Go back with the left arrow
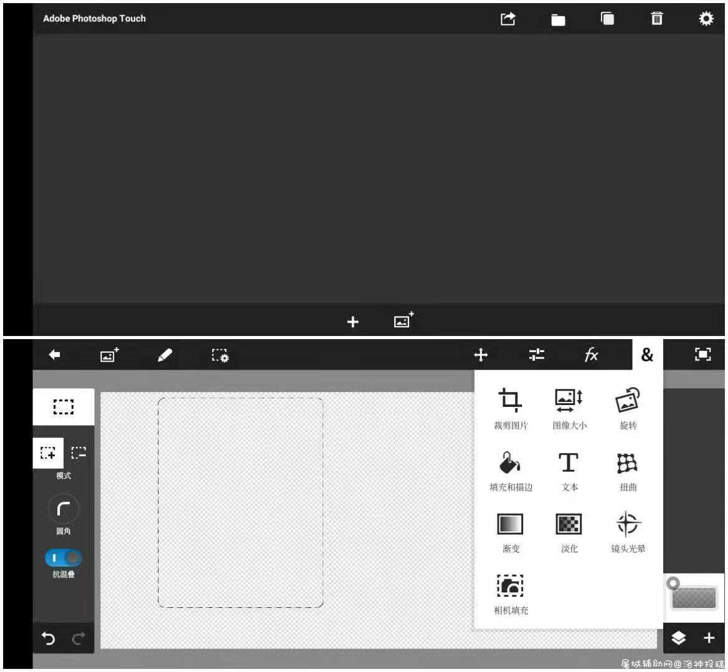 [54, 355]
